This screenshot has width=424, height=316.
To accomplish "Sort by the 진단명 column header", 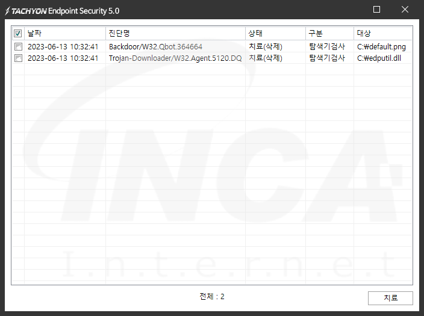I will click(175, 34).
